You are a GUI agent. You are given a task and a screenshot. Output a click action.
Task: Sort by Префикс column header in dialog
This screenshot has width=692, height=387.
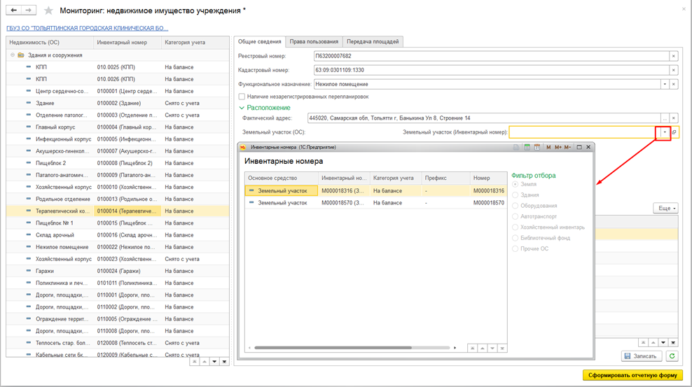(445, 178)
